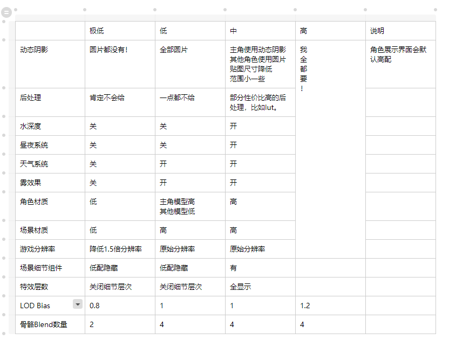Click the 动态阴影 row label cell
Viewport: 449px width, 340px height.
point(50,64)
